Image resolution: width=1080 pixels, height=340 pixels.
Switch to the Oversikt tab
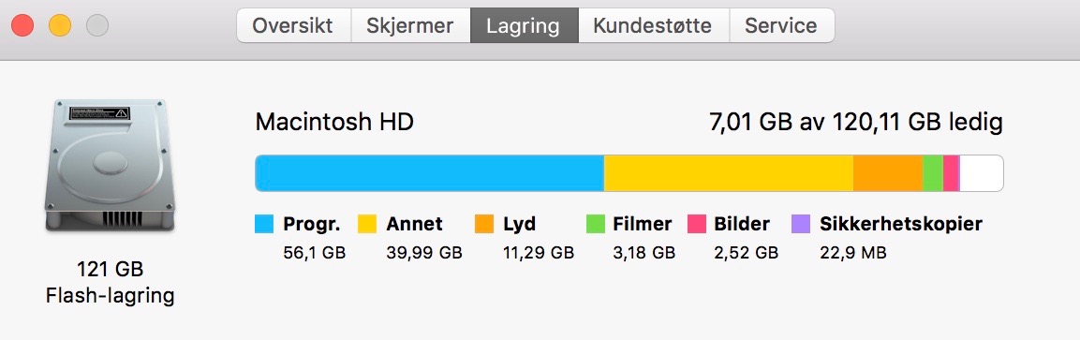[293, 26]
